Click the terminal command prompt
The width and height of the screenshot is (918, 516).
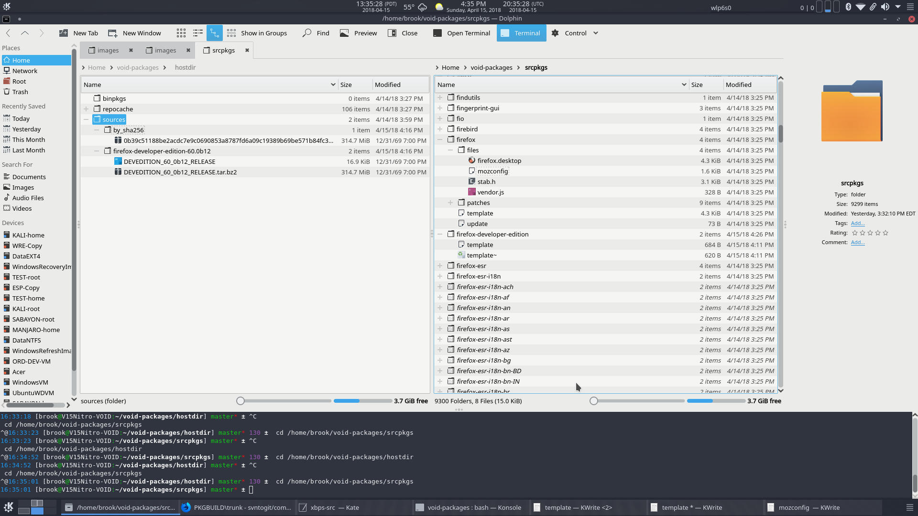(251, 490)
